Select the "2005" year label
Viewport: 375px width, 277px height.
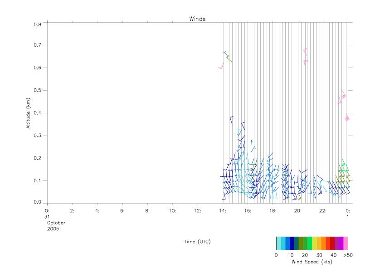(53, 228)
